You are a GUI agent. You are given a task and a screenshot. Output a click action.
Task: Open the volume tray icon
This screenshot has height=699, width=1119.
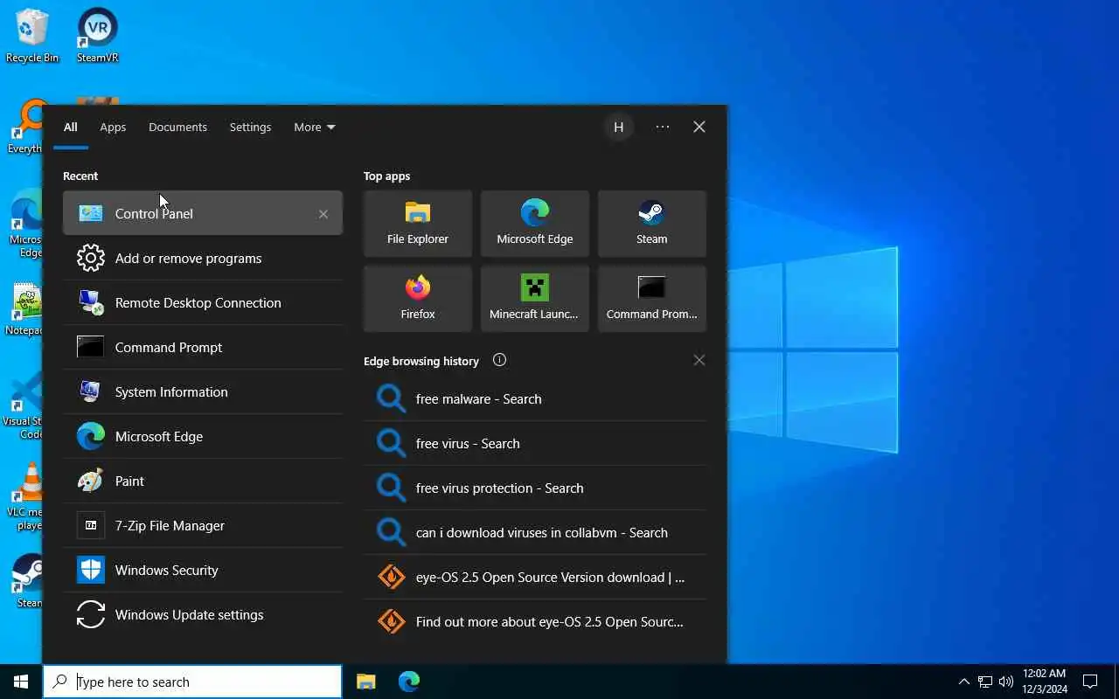click(1006, 682)
